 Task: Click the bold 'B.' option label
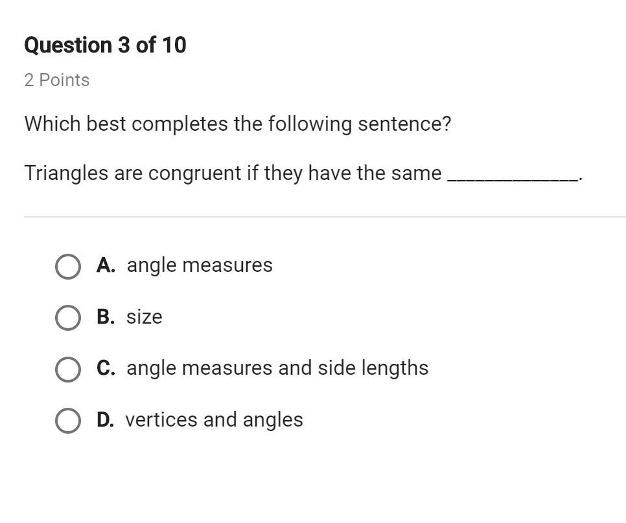(x=106, y=317)
